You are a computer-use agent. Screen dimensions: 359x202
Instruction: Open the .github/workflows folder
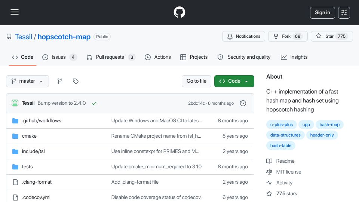click(x=42, y=121)
